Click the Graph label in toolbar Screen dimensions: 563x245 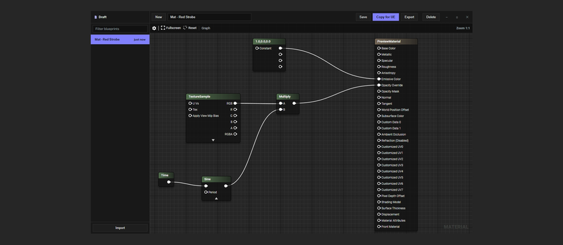tap(206, 28)
